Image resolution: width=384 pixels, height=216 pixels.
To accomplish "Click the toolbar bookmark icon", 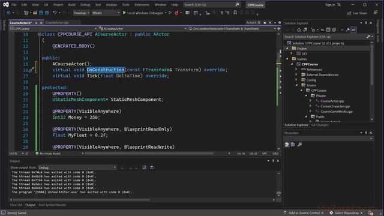I will [235, 13].
